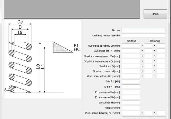Click the Średnica wewnętrzna Di value field
171x119 pixels.
[131, 61]
